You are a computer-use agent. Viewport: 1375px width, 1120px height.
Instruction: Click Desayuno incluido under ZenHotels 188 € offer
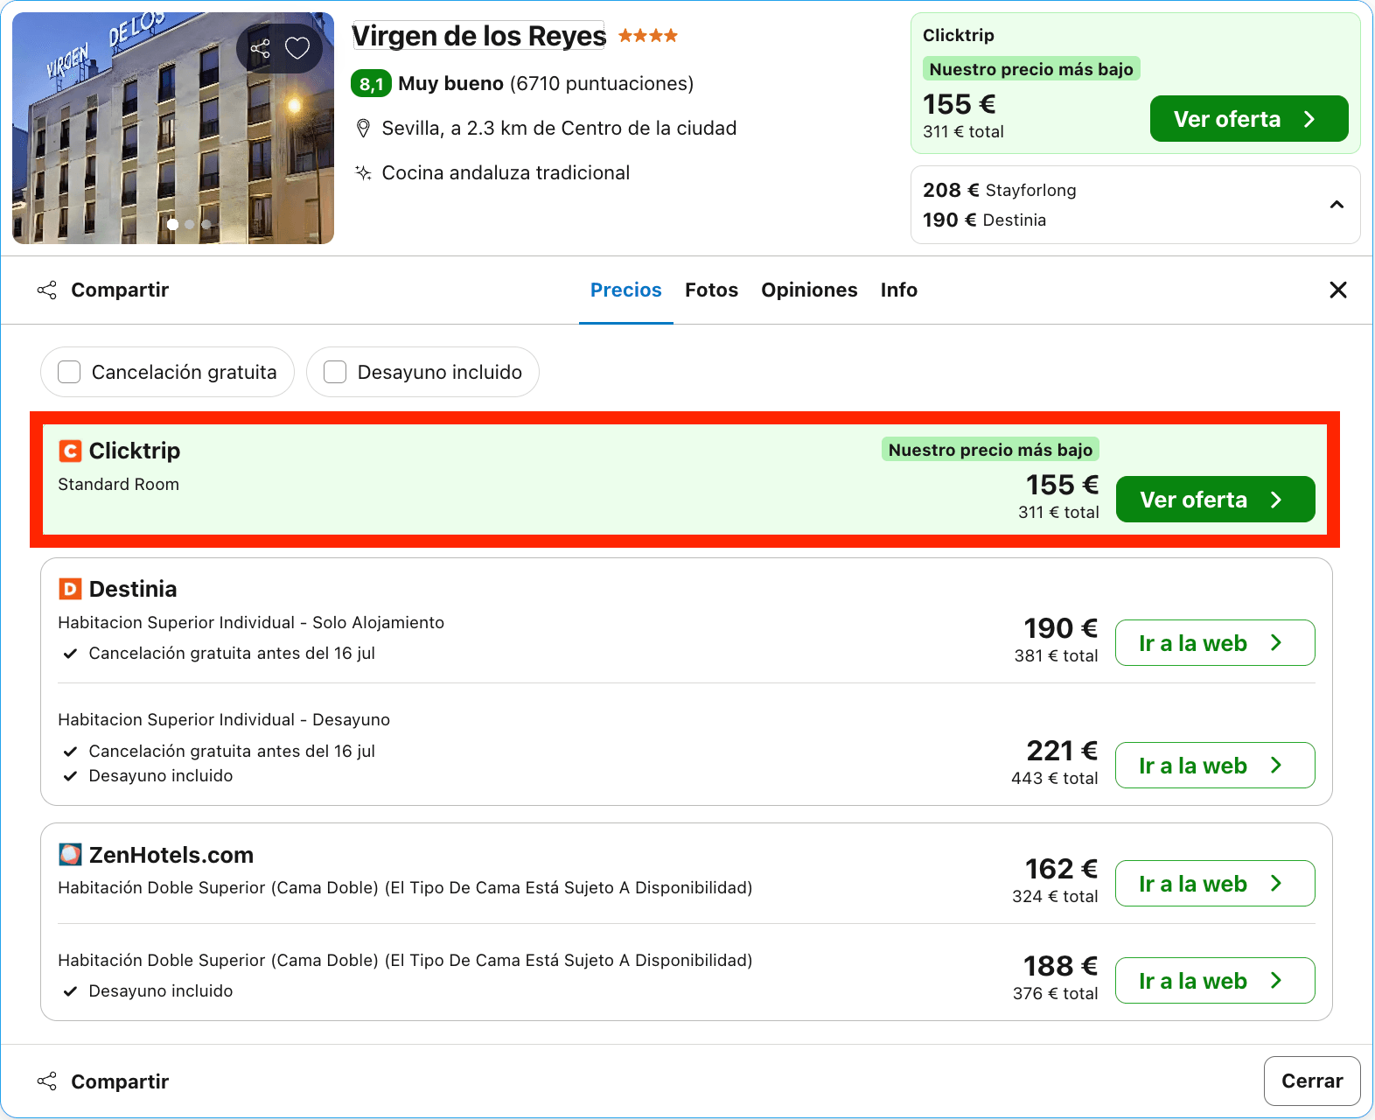pos(161,991)
